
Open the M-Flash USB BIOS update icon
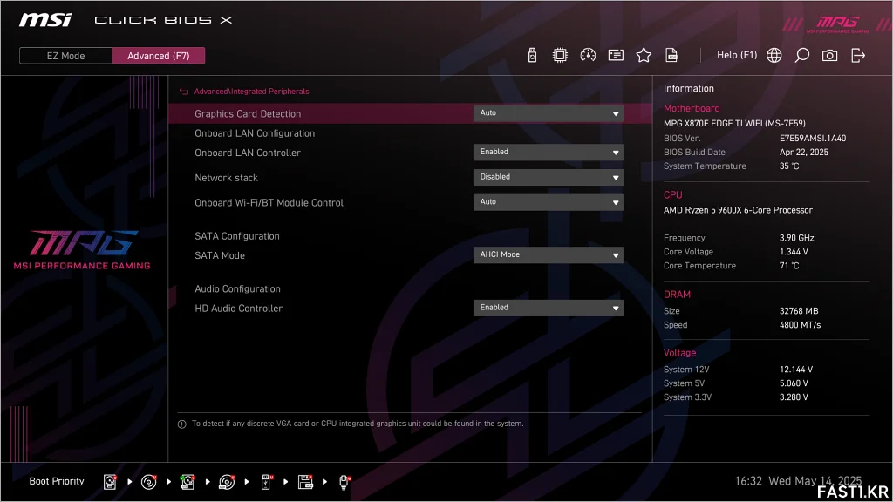coord(532,55)
